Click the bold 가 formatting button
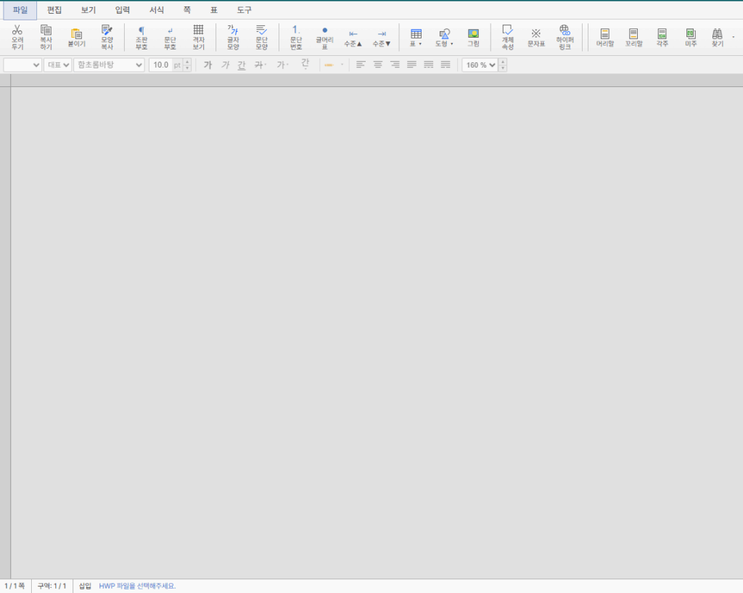Viewport: 743px width, 593px height. tap(208, 65)
